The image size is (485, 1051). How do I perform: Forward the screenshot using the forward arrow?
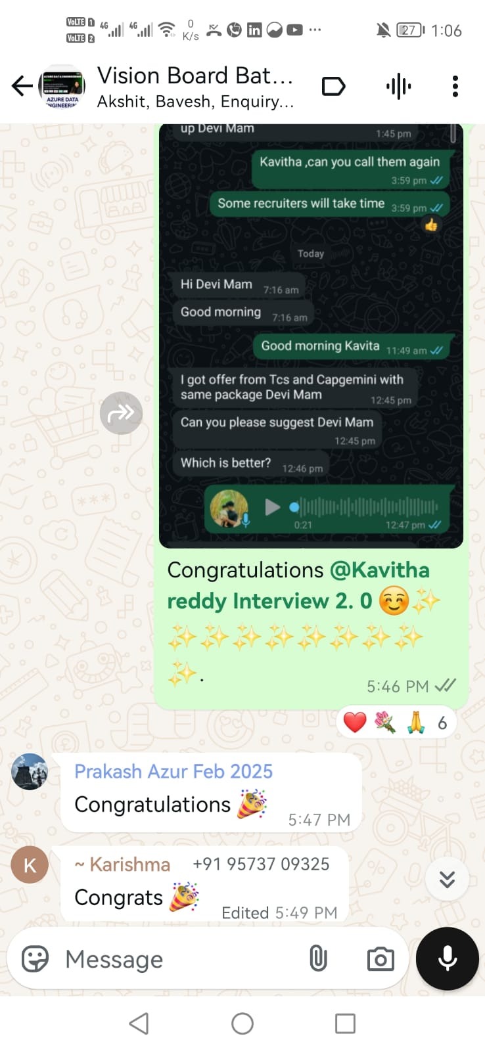tap(121, 413)
